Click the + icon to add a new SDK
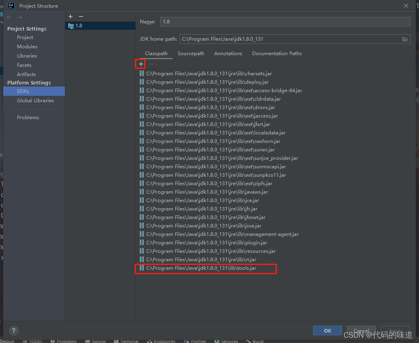The height and width of the screenshot is (343, 419). (x=71, y=17)
